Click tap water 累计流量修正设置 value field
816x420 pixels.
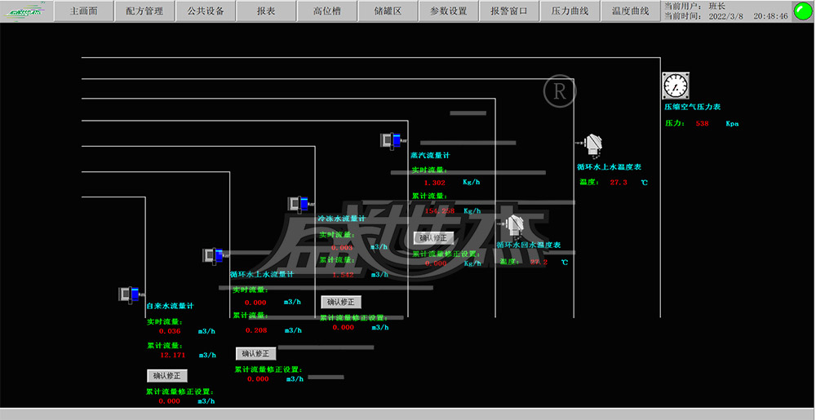pos(169,401)
